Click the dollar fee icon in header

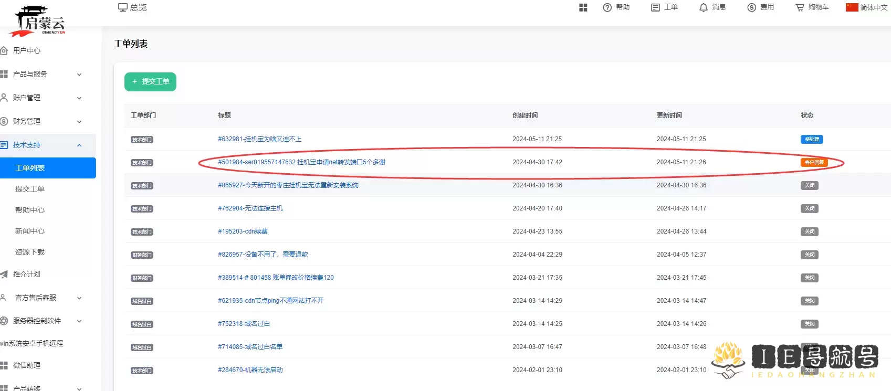[x=752, y=7]
